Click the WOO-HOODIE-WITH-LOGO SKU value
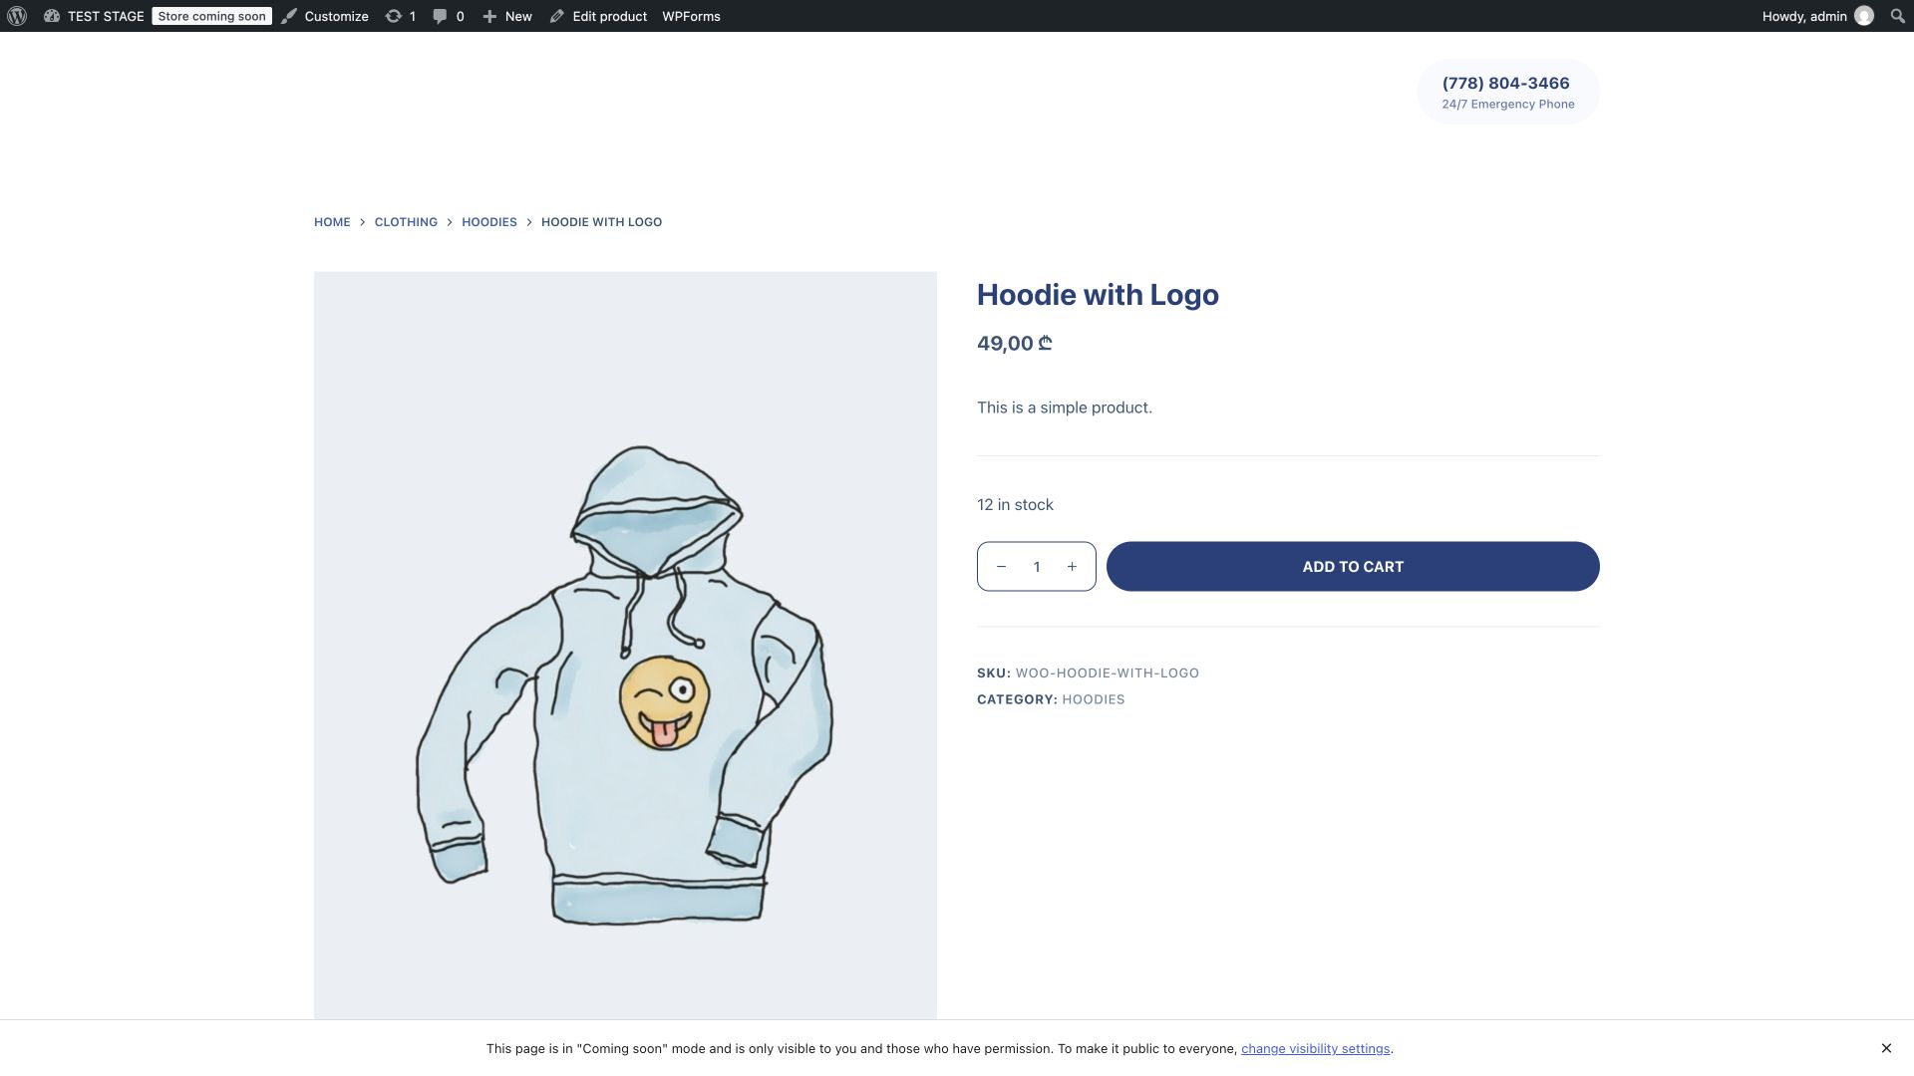1914x1076 pixels. 1107,673
